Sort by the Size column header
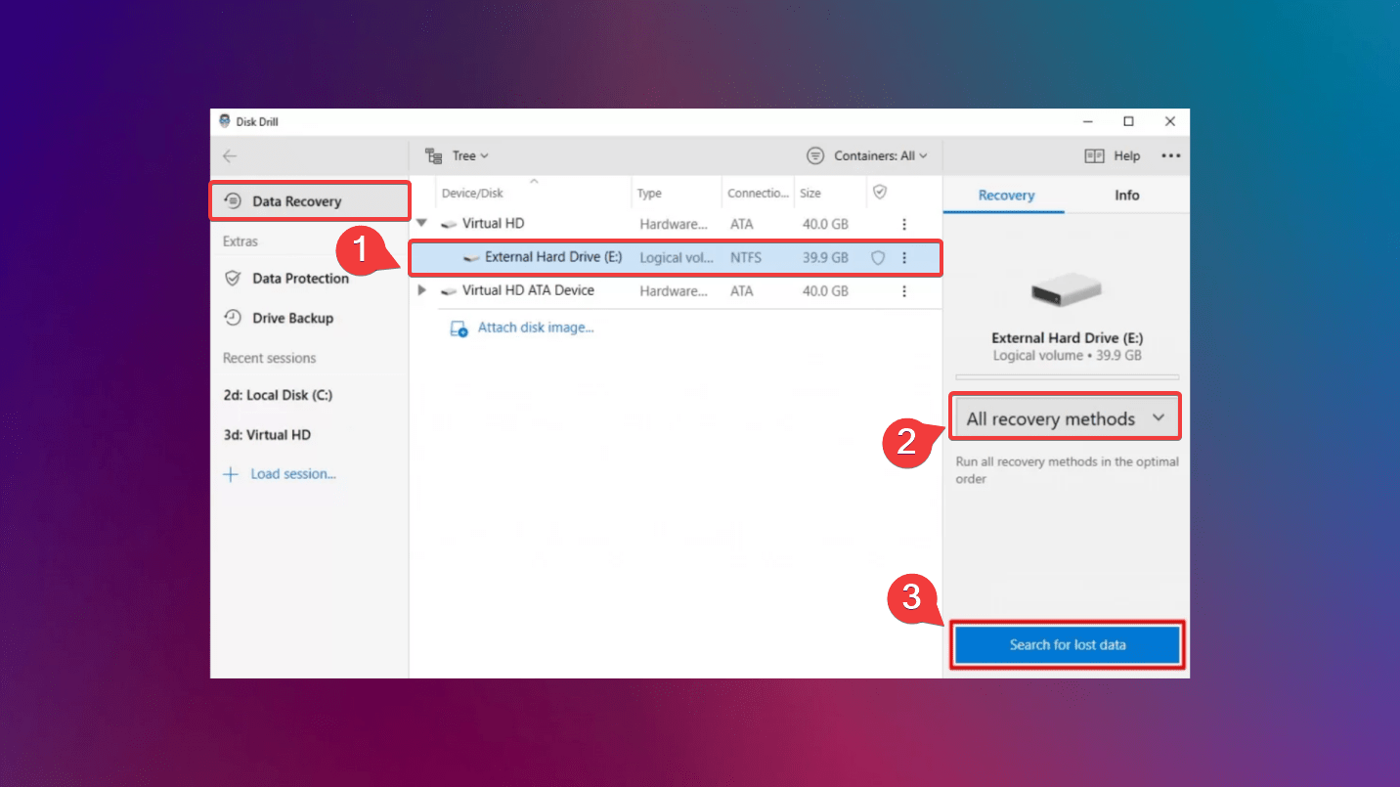This screenshot has height=787, width=1400. click(810, 194)
